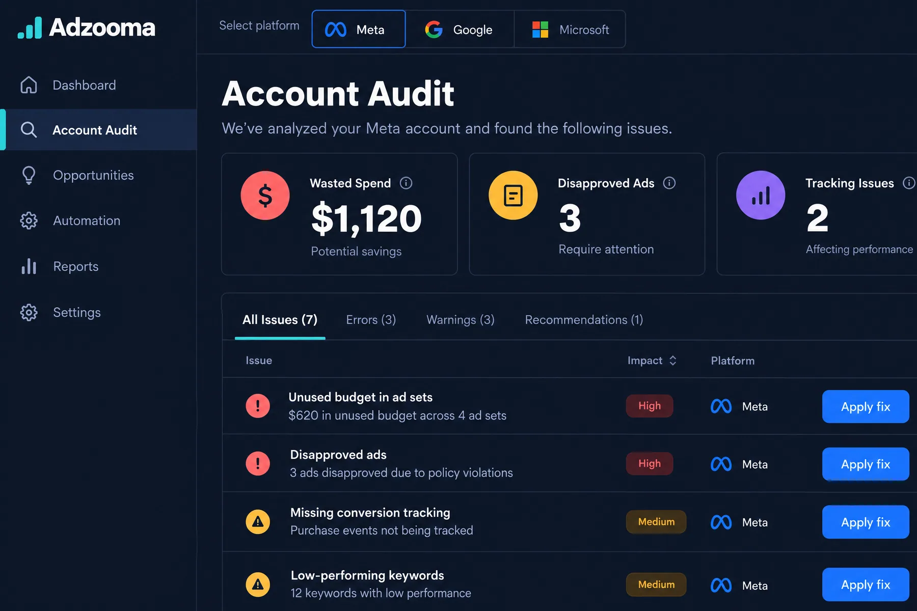The height and width of the screenshot is (611, 917).
Task: Open Opportunities in the sidebar
Action: pyautogui.click(x=98, y=175)
